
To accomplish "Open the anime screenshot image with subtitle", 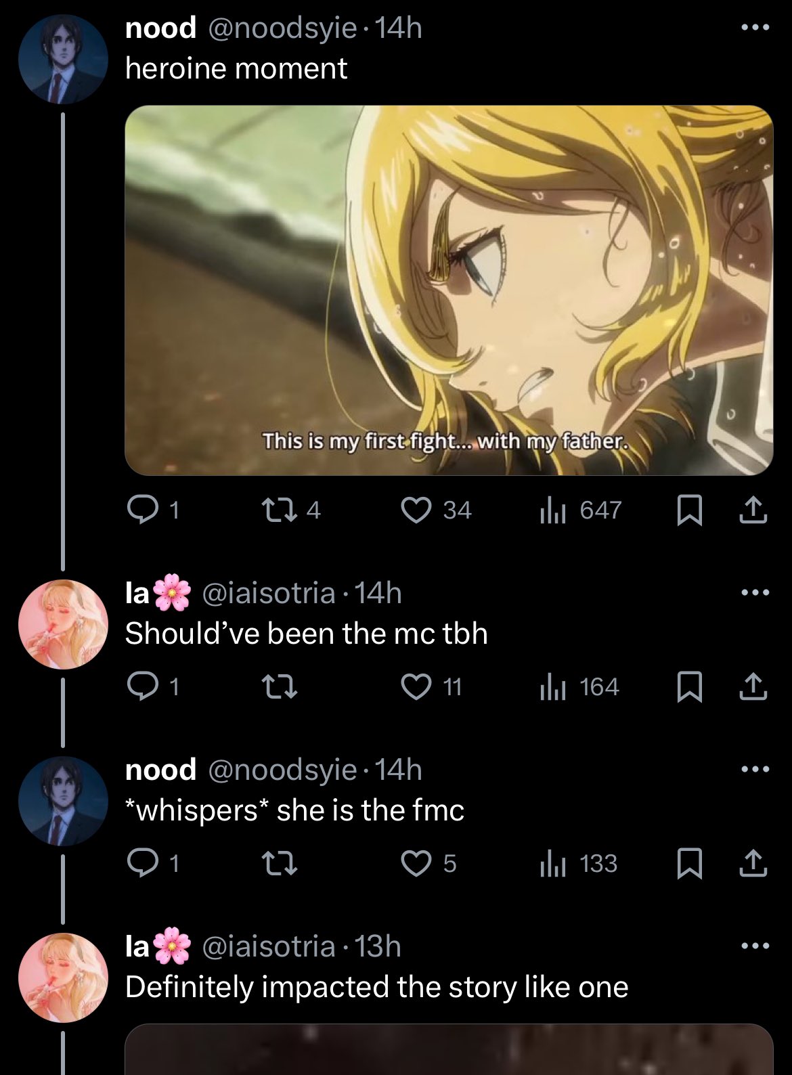I will click(449, 290).
